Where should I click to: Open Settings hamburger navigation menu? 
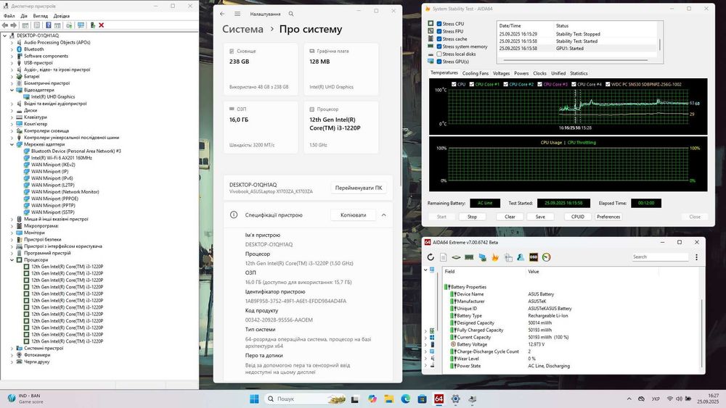pyautogui.click(x=237, y=14)
